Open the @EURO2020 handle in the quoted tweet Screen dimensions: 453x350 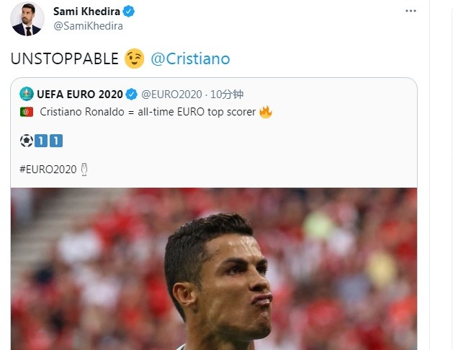coord(171,95)
